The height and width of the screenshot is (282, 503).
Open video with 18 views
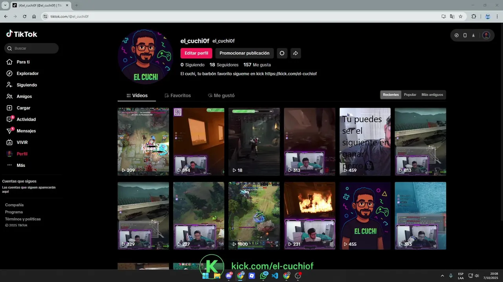point(254,142)
